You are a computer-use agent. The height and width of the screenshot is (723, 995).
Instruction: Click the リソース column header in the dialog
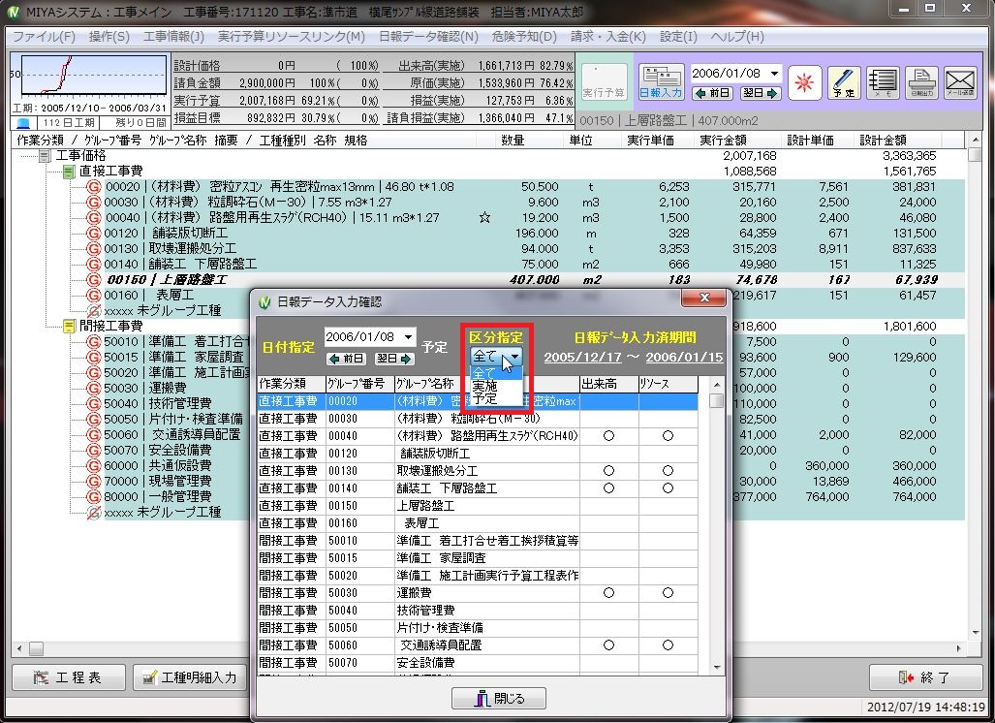click(x=669, y=384)
